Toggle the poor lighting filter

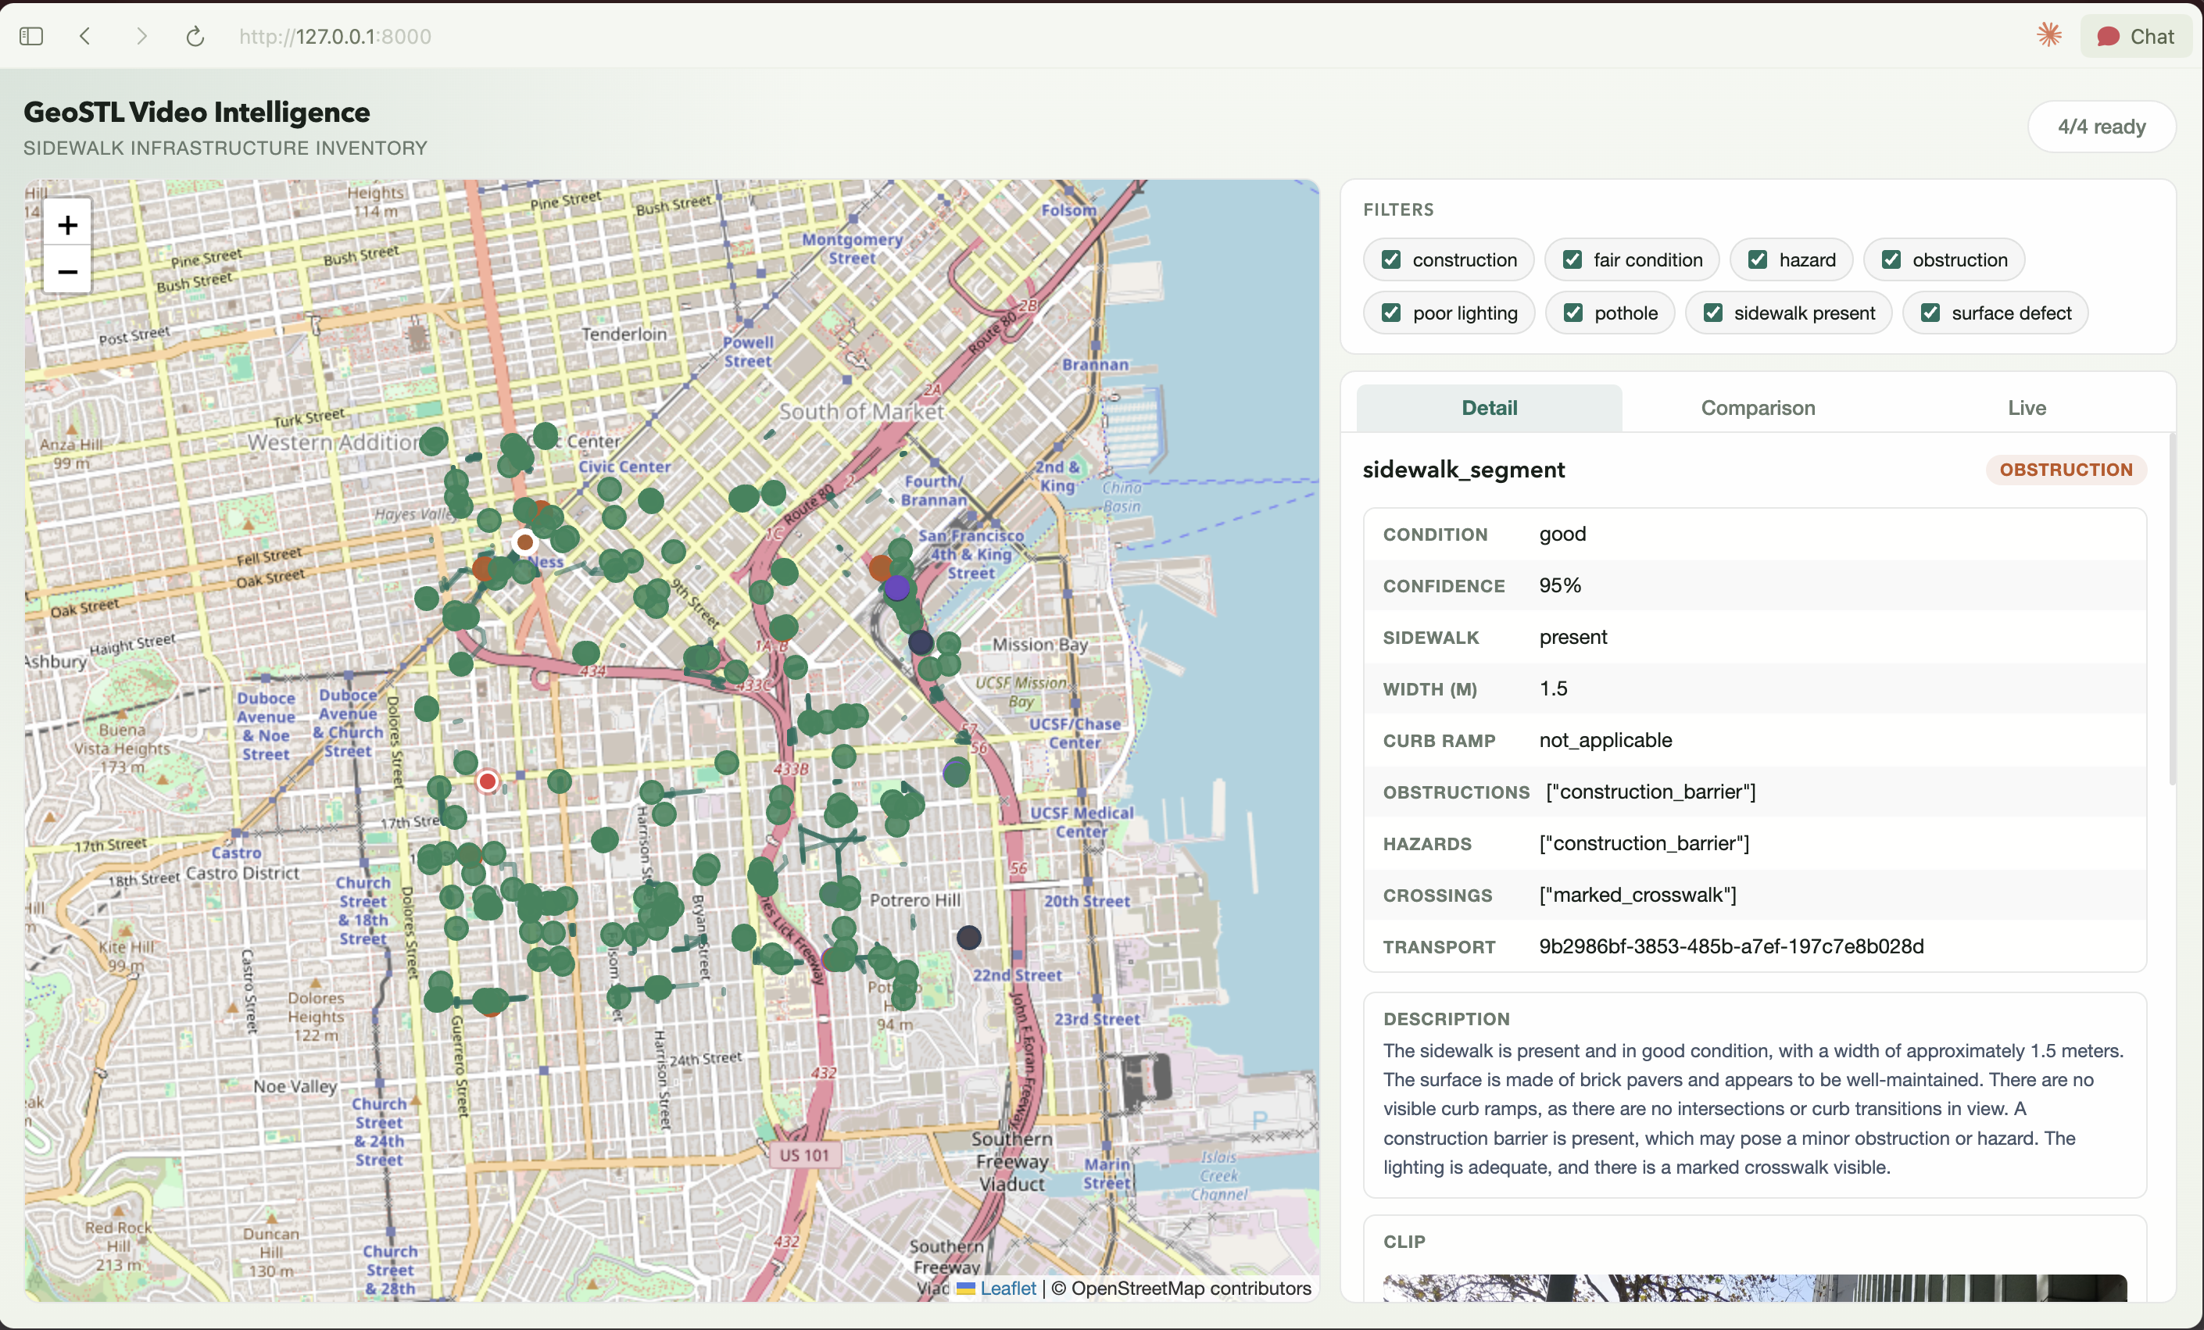pyautogui.click(x=1391, y=313)
